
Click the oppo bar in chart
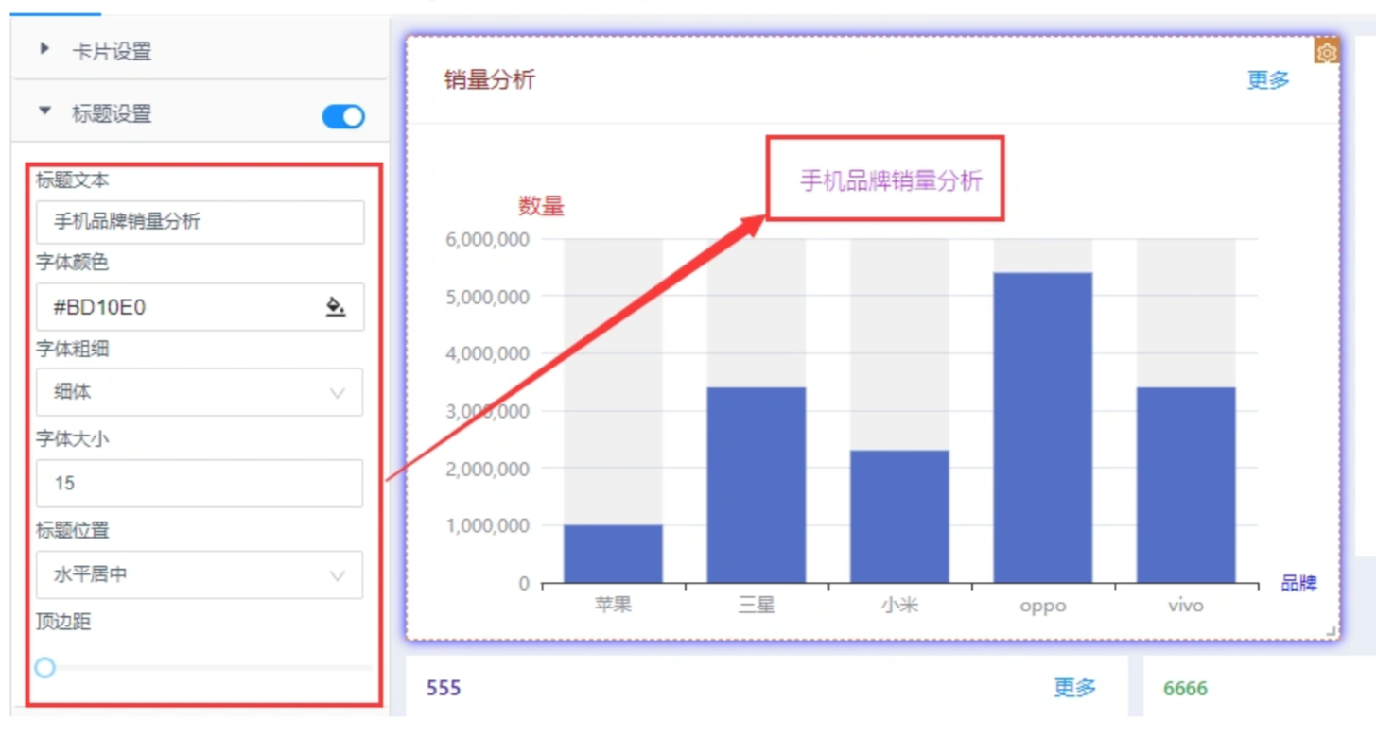(1042, 428)
